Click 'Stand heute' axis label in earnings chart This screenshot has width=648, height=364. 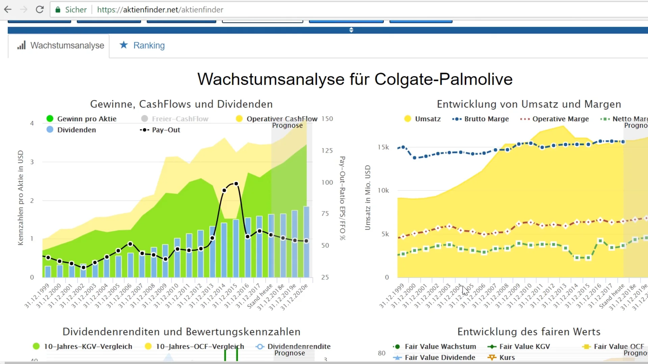[x=260, y=297]
